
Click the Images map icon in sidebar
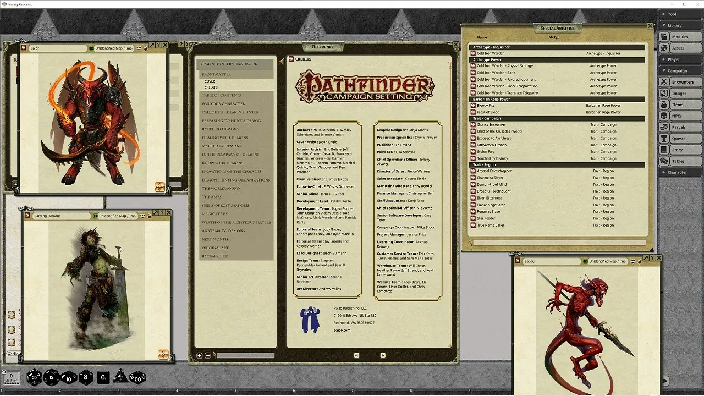click(x=664, y=94)
